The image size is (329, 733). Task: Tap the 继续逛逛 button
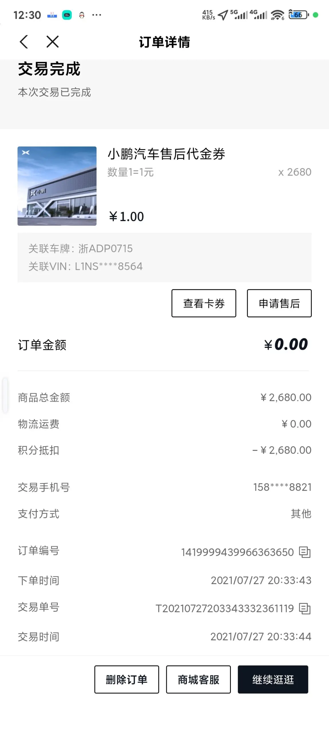[273, 679]
